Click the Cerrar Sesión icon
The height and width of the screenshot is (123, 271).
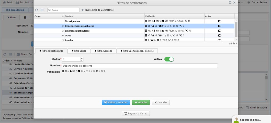click(249, 2)
